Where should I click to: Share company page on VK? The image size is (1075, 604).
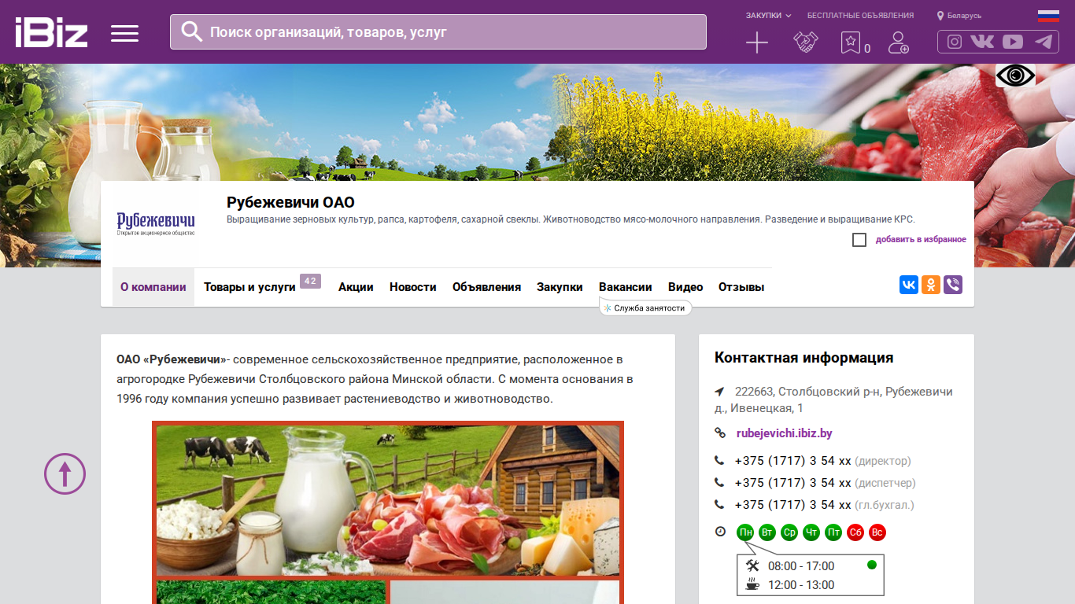(x=909, y=285)
